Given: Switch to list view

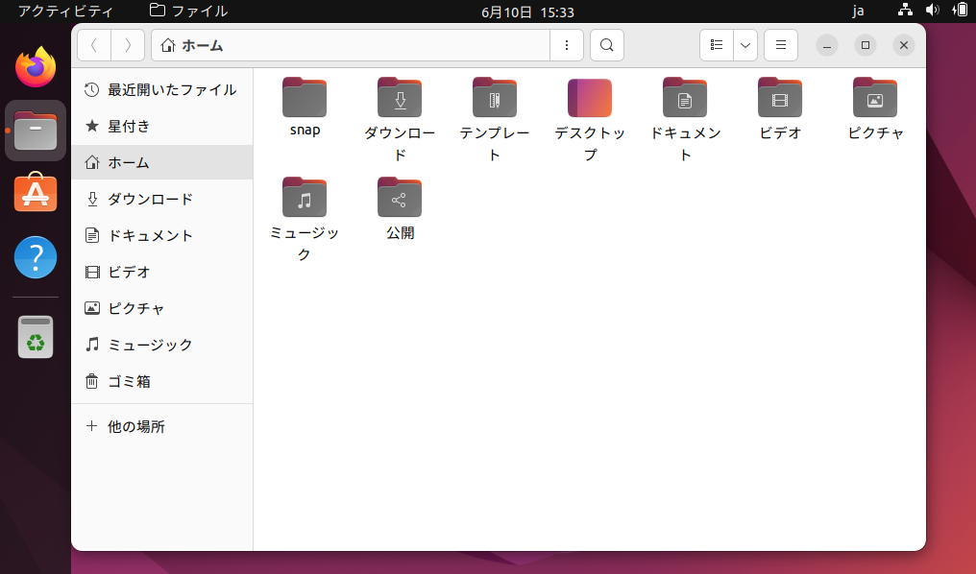Looking at the screenshot, I should tap(717, 45).
